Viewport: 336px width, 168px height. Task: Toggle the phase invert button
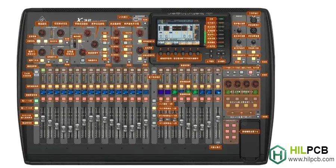(x=46, y=41)
